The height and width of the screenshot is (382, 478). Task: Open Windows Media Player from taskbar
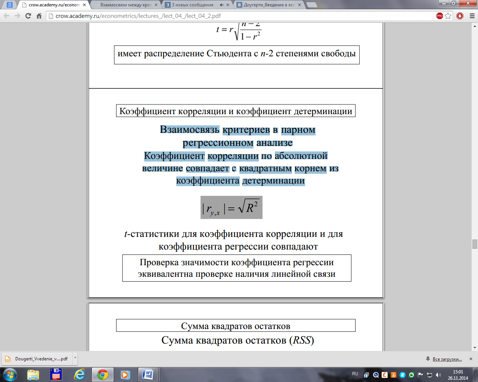pyautogui.click(x=125, y=375)
